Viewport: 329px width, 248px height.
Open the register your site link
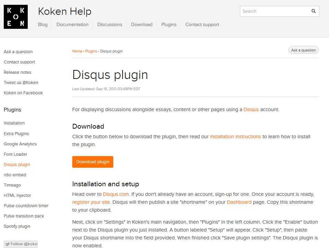click(x=91, y=202)
